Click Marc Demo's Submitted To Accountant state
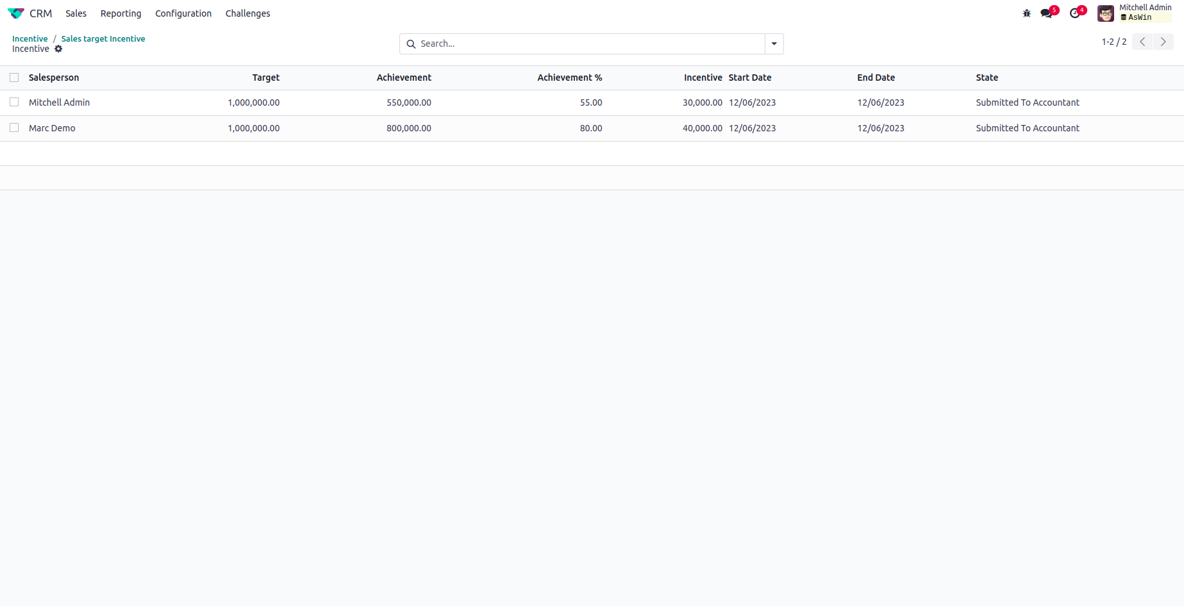The image size is (1184, 606). tap(1028, 128)
